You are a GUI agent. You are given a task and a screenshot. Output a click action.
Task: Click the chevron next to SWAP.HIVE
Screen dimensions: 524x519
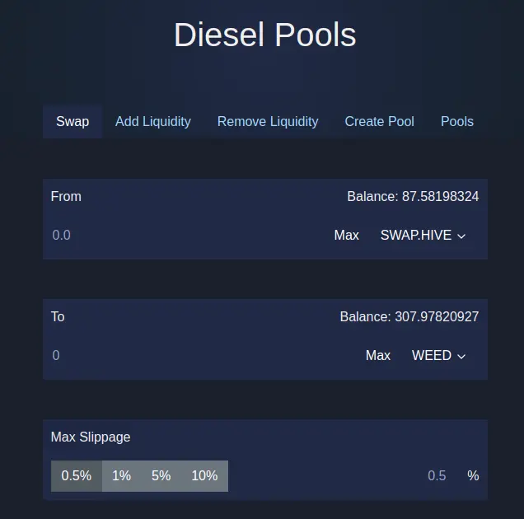coord(461,236)
